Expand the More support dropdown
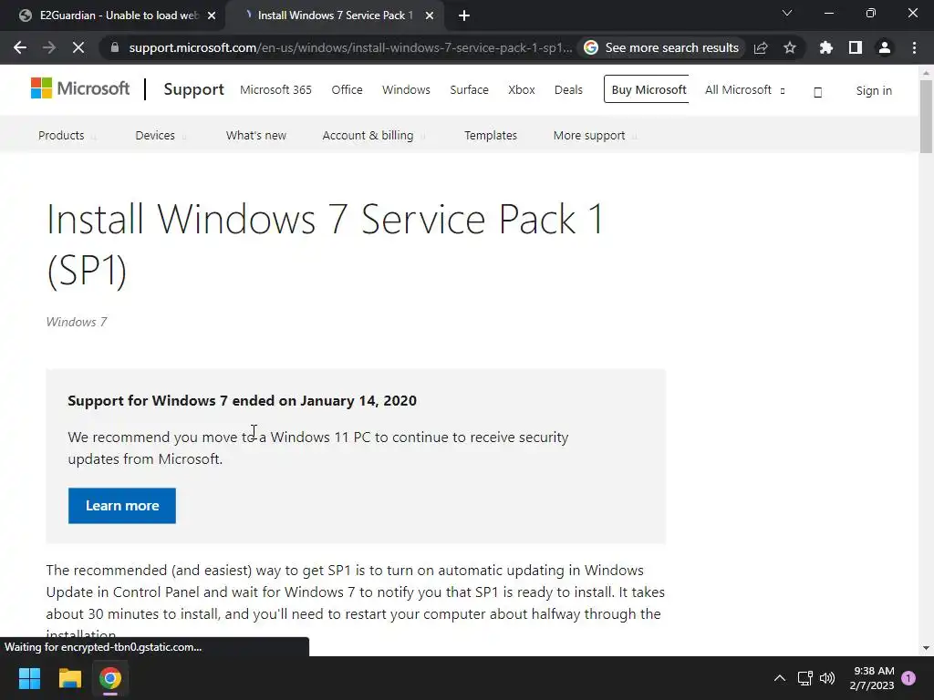 pyautogui.click(x=595, y=135)
